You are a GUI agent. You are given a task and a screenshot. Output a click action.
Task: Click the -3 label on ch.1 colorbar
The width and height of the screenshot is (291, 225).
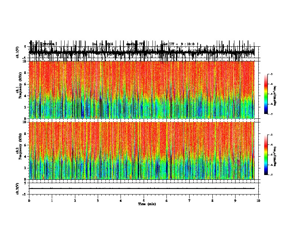[x=271, y=74]
